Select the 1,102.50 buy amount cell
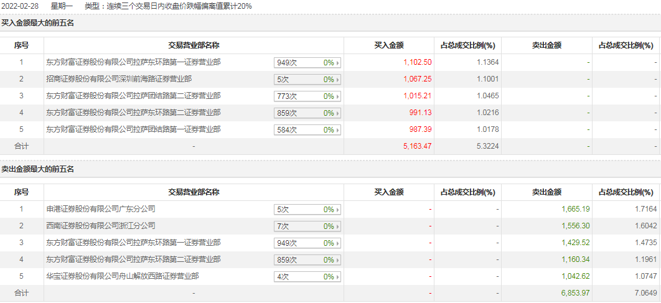This screenshot has width=661, height=303. pyautogui.click(x=418, y=63)
